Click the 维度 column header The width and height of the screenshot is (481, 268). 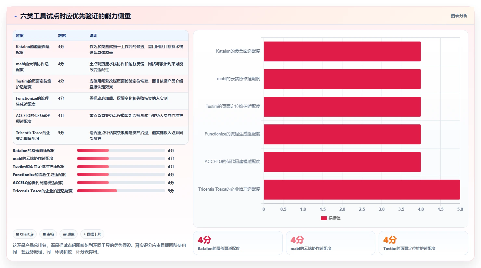[x=20, y=36]
